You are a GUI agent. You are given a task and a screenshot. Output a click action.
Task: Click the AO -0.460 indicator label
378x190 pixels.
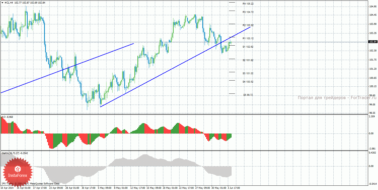(x=7, y=117)
